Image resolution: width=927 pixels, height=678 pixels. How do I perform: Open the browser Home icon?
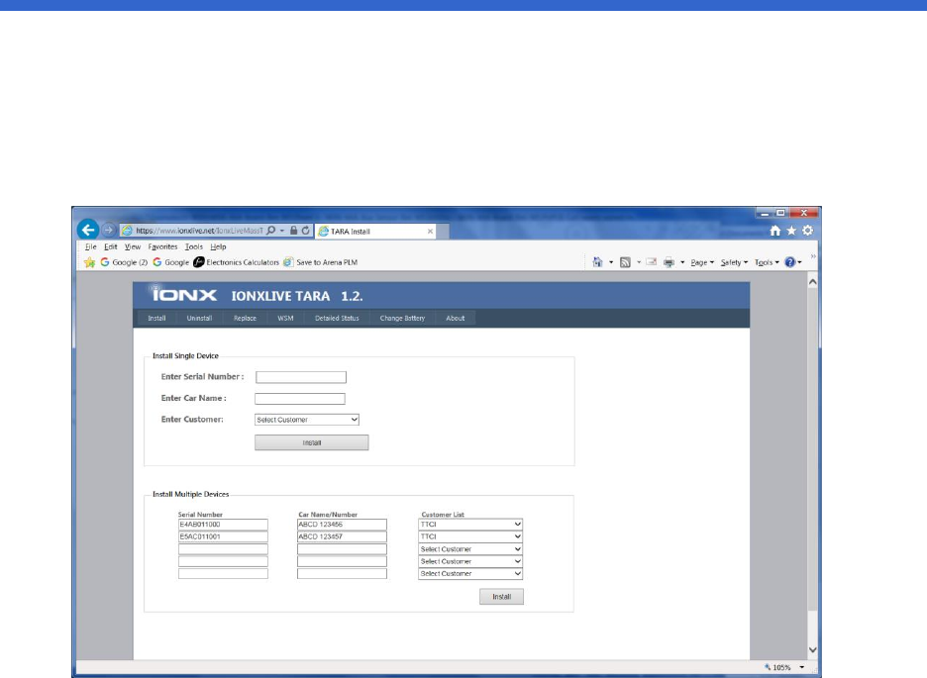coord(775,231)
